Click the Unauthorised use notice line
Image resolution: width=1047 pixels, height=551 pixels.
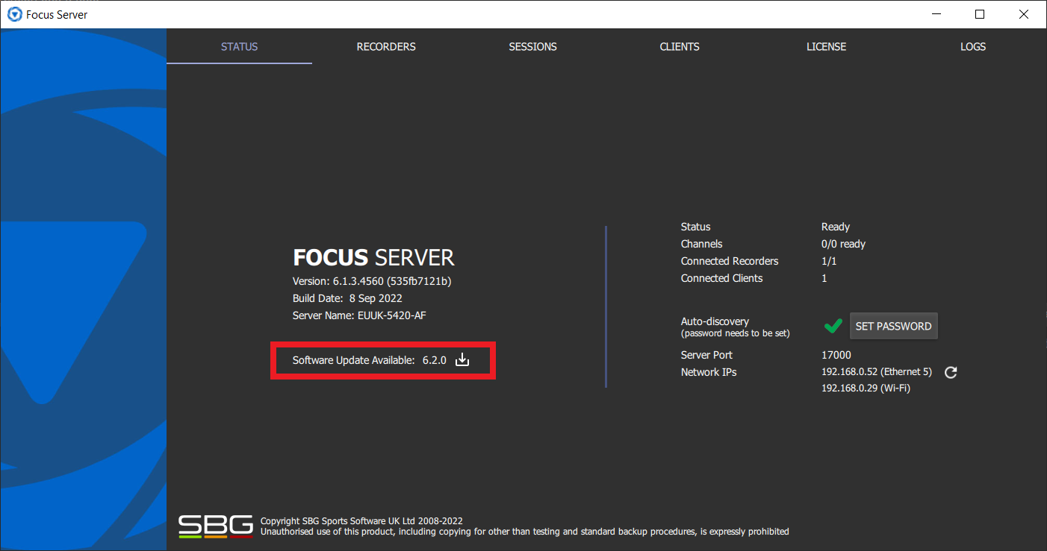[x=525, y=532]
